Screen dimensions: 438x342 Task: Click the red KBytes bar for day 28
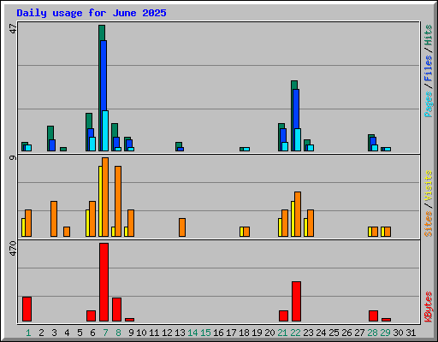pos(373,316)
